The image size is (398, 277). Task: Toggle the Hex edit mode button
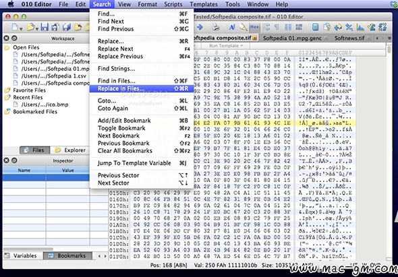254,27
